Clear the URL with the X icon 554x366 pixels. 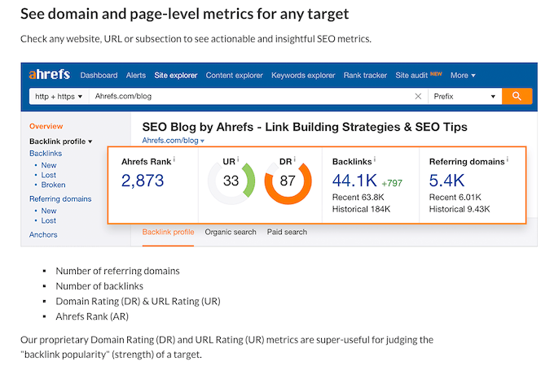[x=418, y=96]
